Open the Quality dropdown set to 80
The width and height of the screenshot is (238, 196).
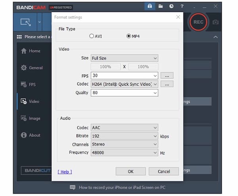tap(124, 93)
